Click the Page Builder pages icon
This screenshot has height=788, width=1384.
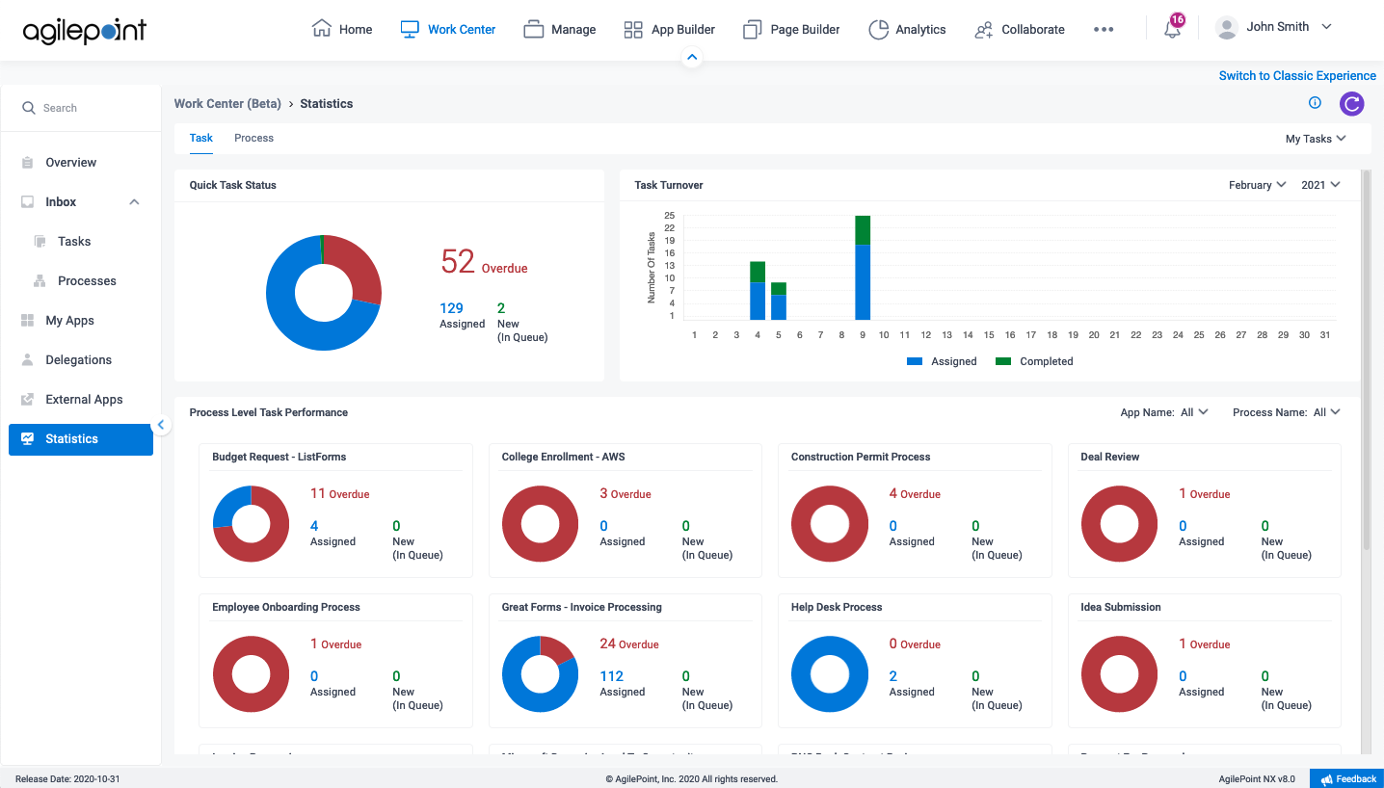(x=753, y=30)
